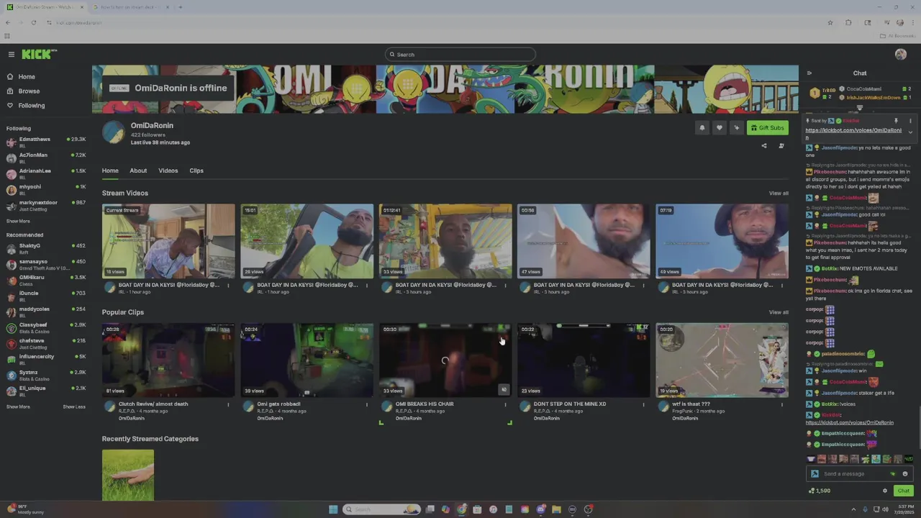Open the grass category thumbnail
Screen dimensions: 921x518
128,475
